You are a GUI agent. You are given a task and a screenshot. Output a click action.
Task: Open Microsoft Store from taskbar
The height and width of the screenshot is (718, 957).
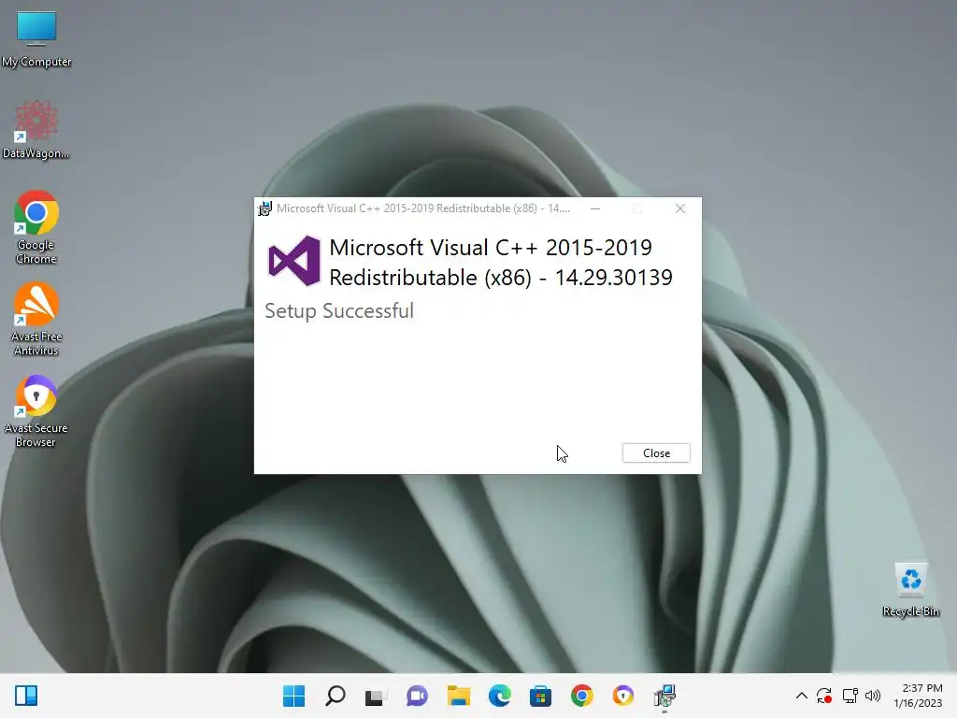click(x=540, y=696)
